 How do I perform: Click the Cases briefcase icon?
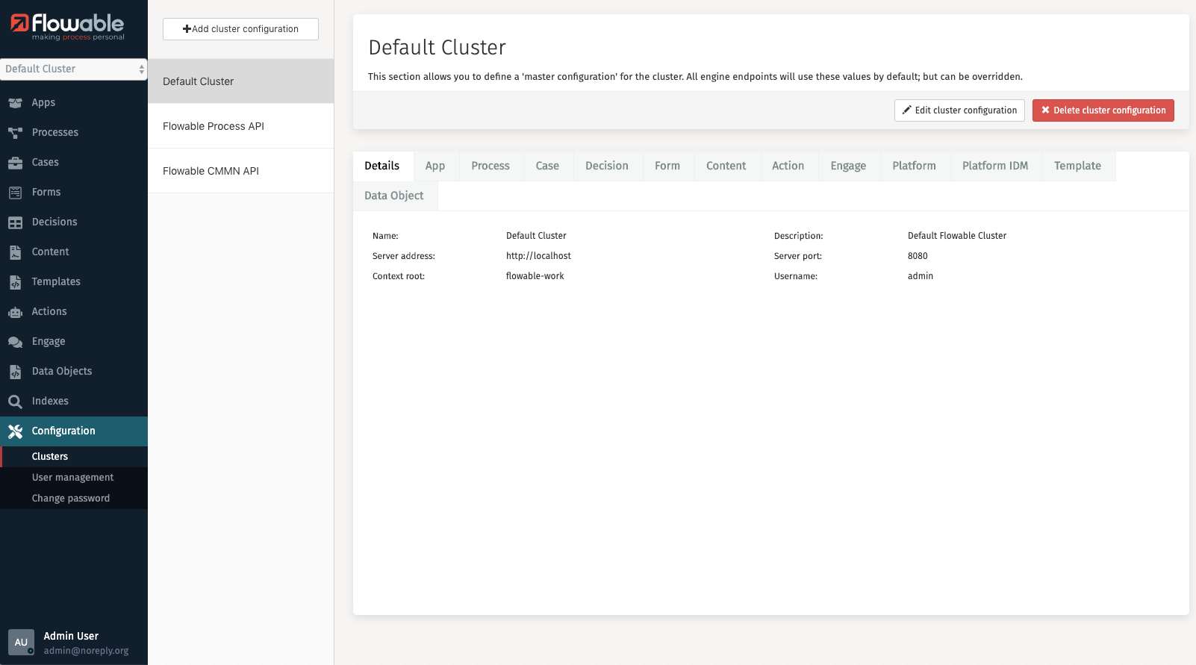tap(15, 163)
